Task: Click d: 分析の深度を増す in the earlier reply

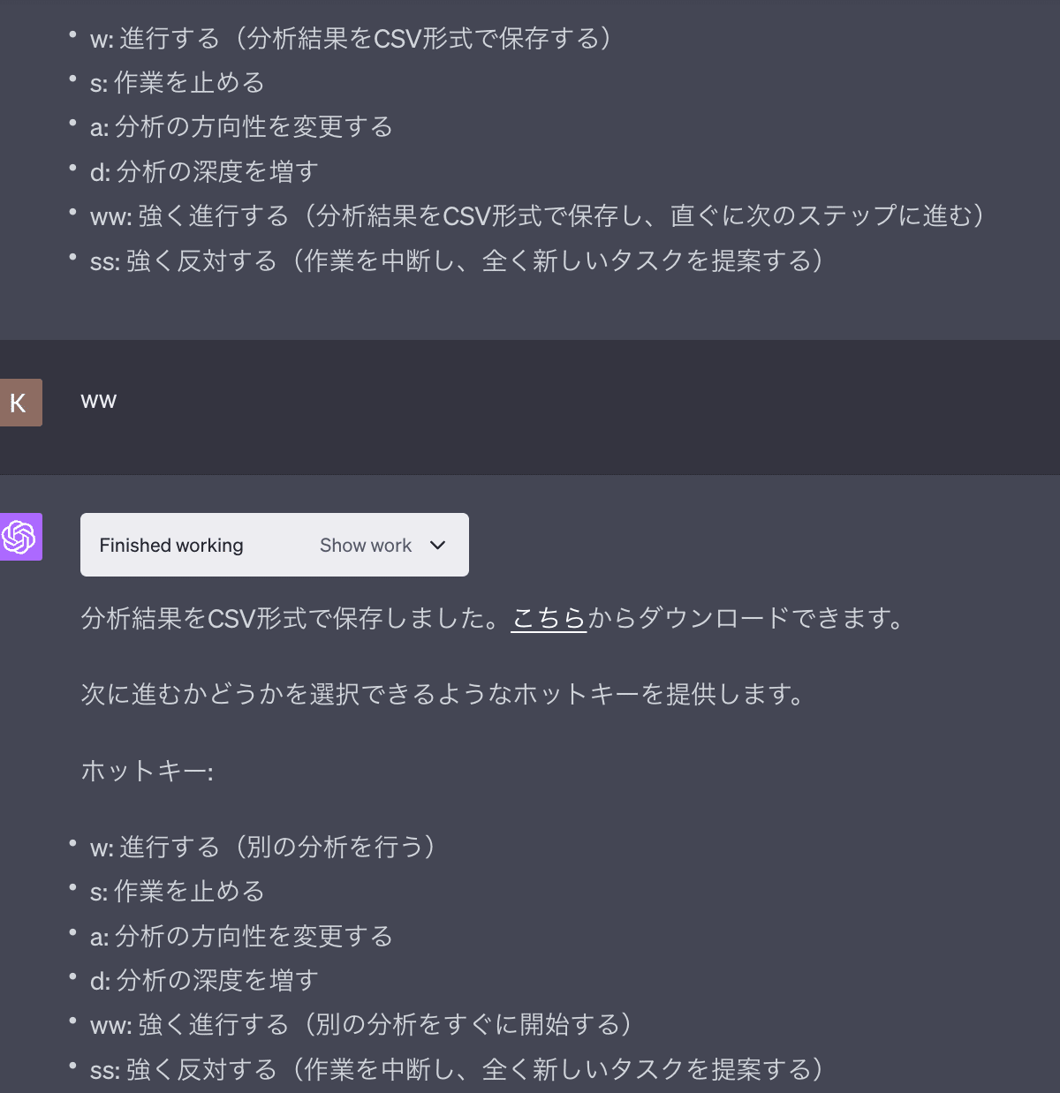Action: [204, 171]
